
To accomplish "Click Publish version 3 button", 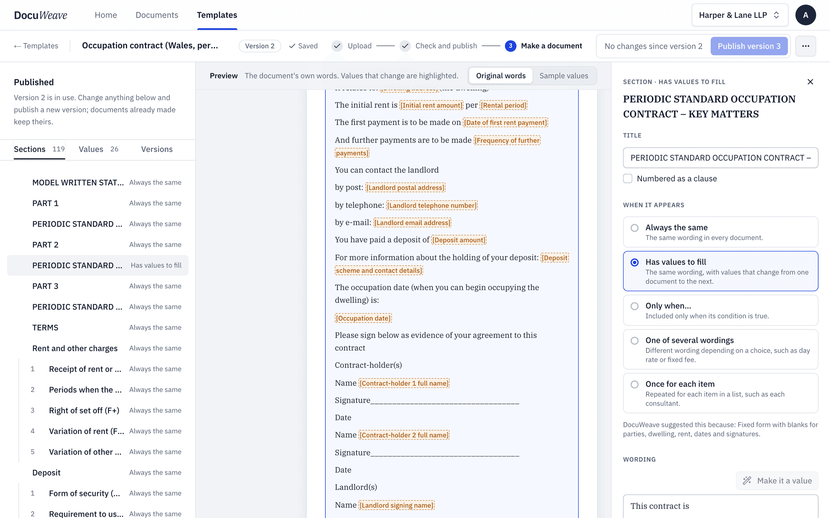I will click(x=749, y=46).
